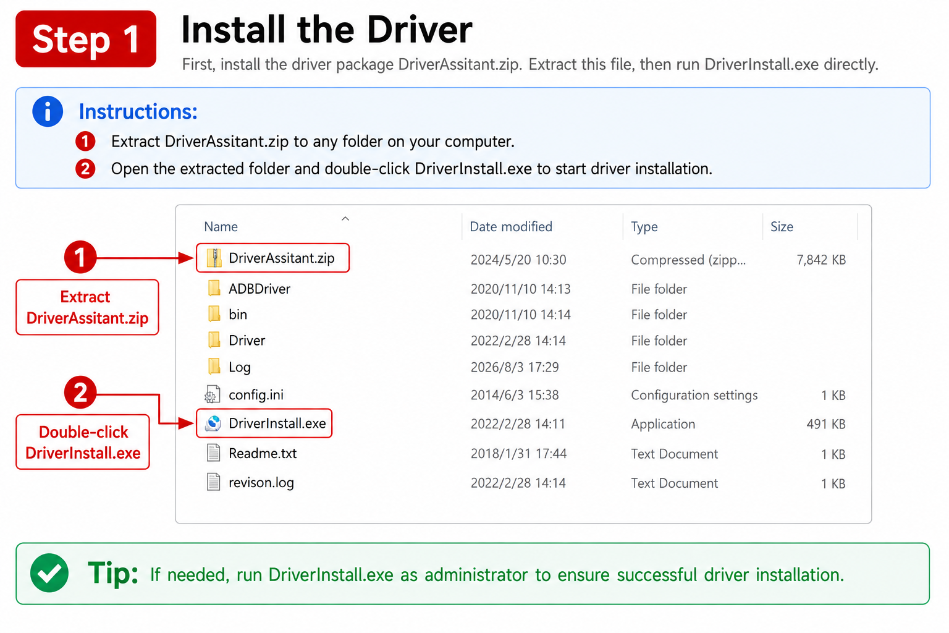The height and width of the screenshot is (633, 949).
Task: Click the date 2020/11/10 14:13
Action: tap(521, 289)
